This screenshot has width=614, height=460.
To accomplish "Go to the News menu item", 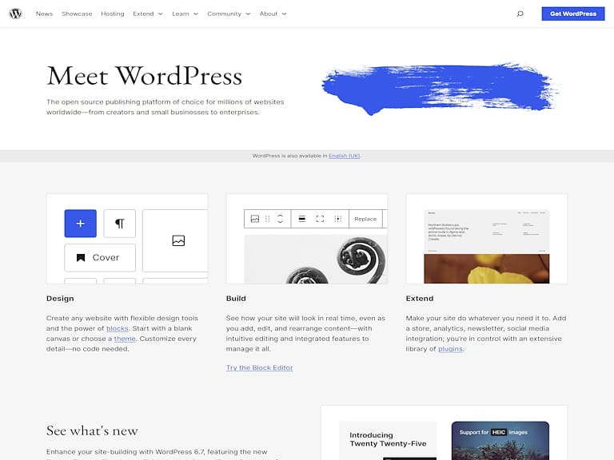I will pyautogui.click(x=44, y=14).
